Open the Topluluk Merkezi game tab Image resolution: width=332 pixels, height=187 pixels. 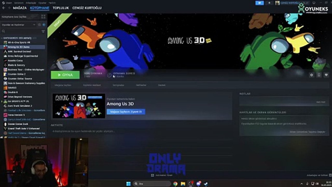coord(92,85)
